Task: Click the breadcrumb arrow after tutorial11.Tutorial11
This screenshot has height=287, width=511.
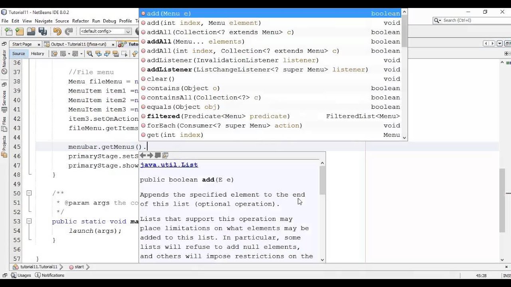Action: (61, 267)
